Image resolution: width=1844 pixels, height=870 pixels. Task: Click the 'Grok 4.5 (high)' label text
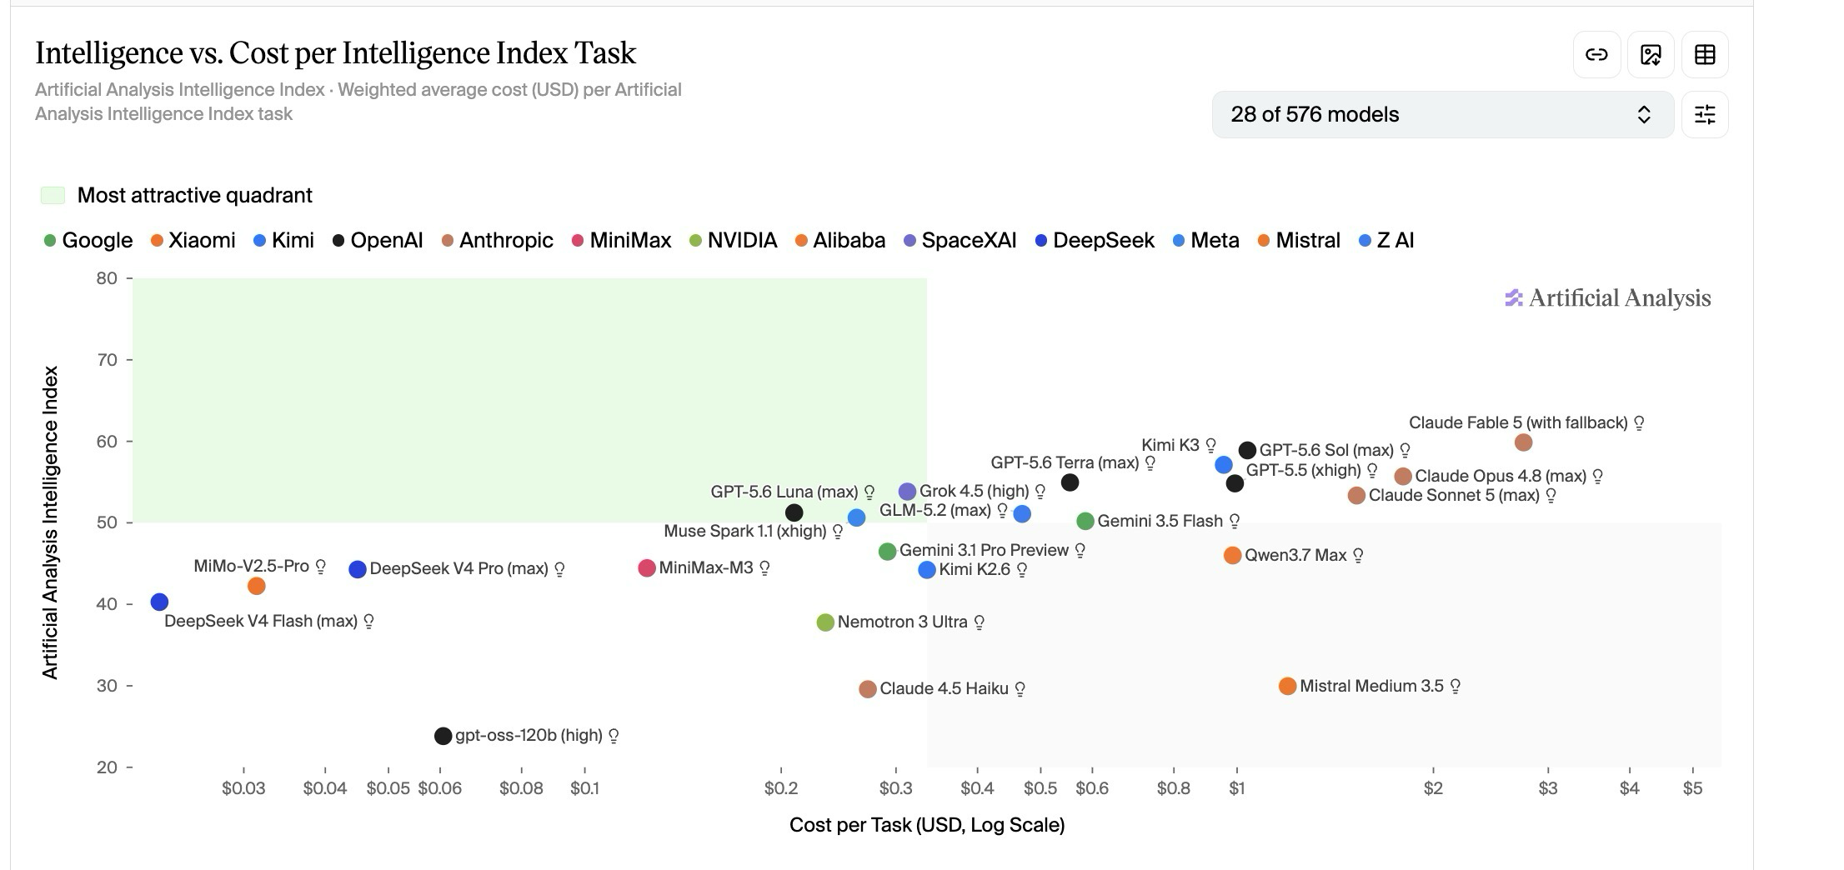974,492
